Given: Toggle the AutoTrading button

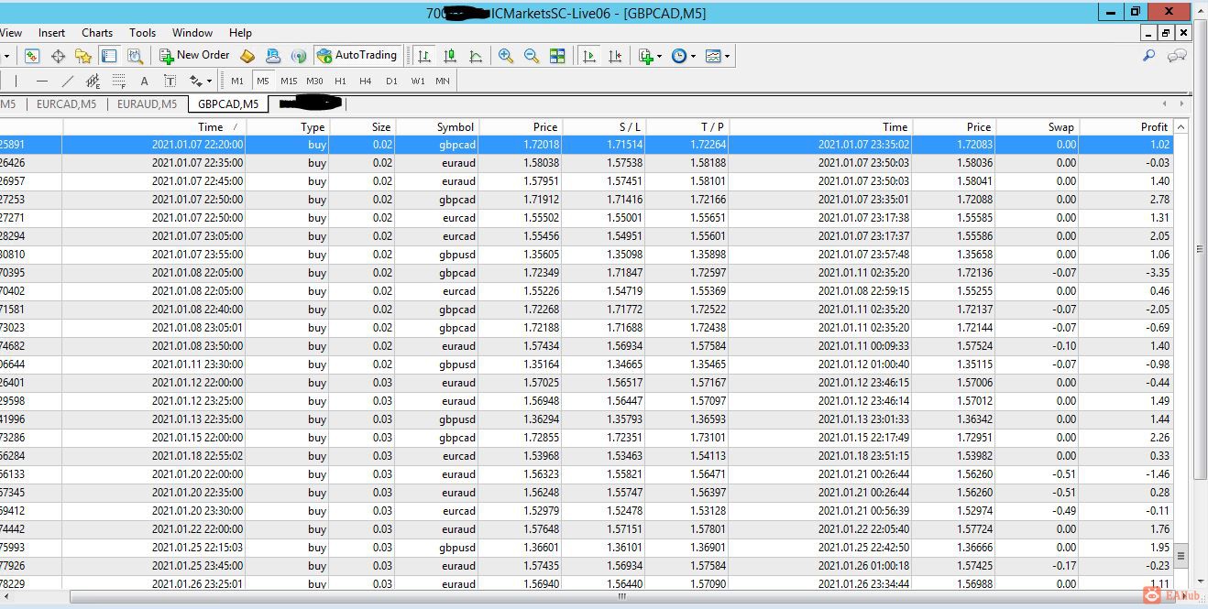Looking at the screenshot, I should 357,55.
